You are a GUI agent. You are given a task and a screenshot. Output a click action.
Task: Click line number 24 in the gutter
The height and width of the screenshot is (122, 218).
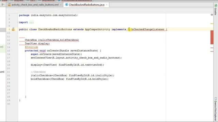click(x=9, y=83)
